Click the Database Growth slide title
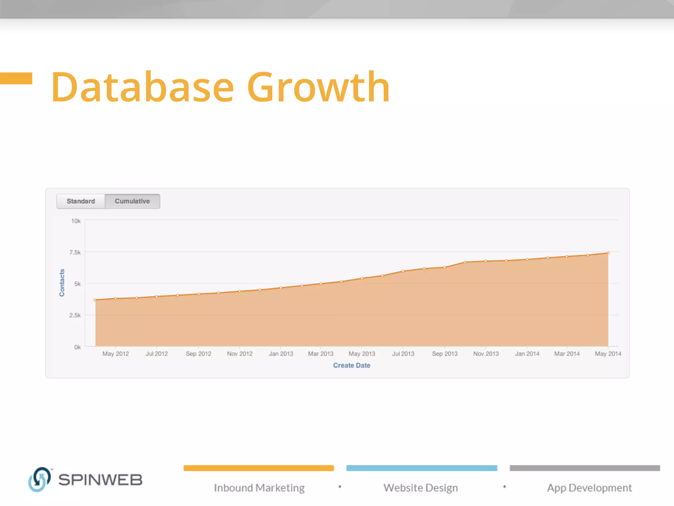The width and height of the screenshot is (674, 506). pyautogui.click(x=220, y=87)
